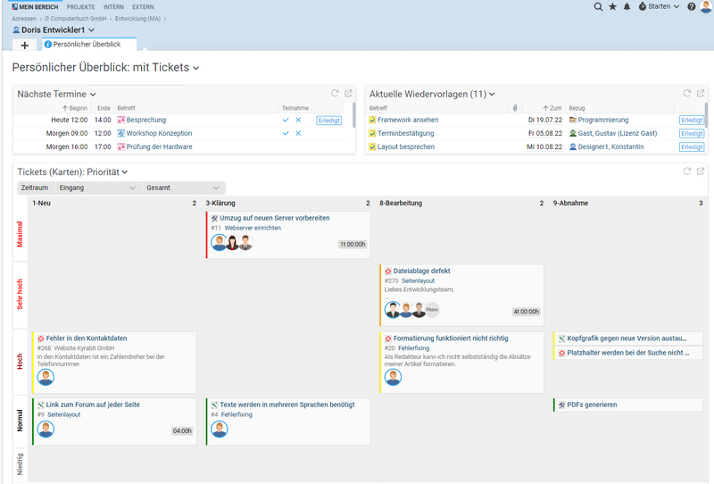Sort appointments by Beginn column
The width and height of the screenshot is (714, 484).
pos(75,108)
